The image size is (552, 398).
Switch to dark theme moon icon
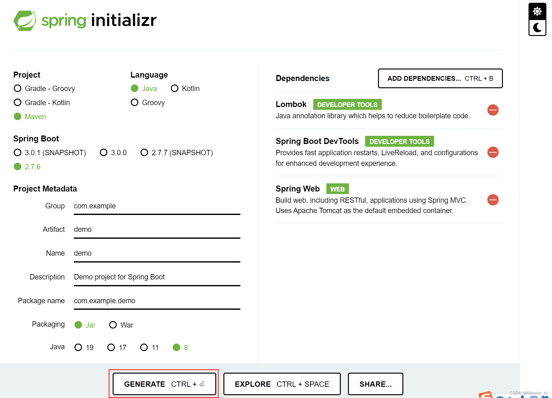coord(537,28)
